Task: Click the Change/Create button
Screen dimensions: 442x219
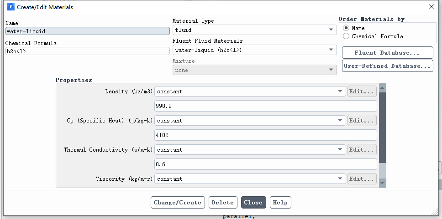Action: coord(178,203)
